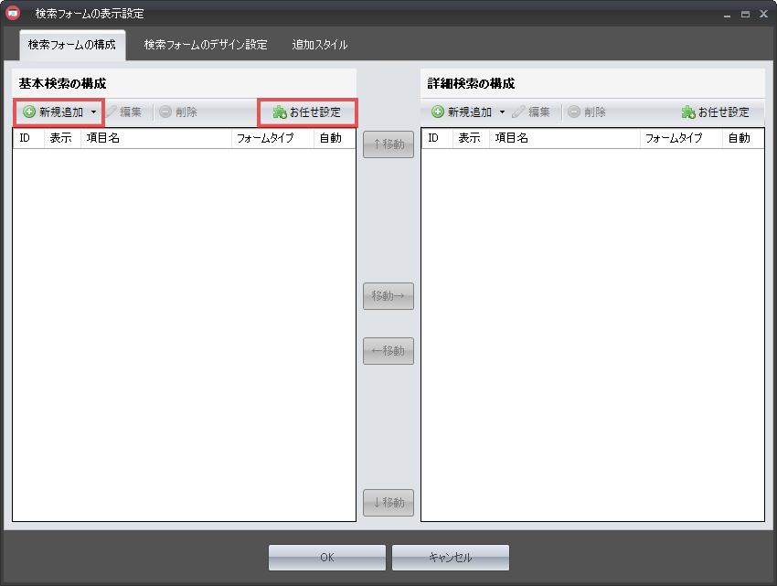Click green plus icon in detailed search toolbar

point(438,112)
